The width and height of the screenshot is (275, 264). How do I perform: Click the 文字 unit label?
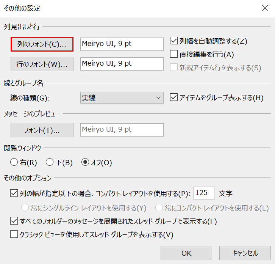tap(226, 193)
